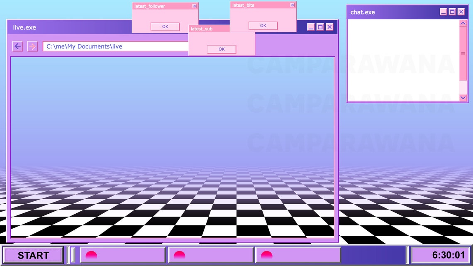Image resolution: width=473 pixels, height=266 pixels.
Task: Dismiss the latest_follower popup with its X
Action: pos(194,6)
